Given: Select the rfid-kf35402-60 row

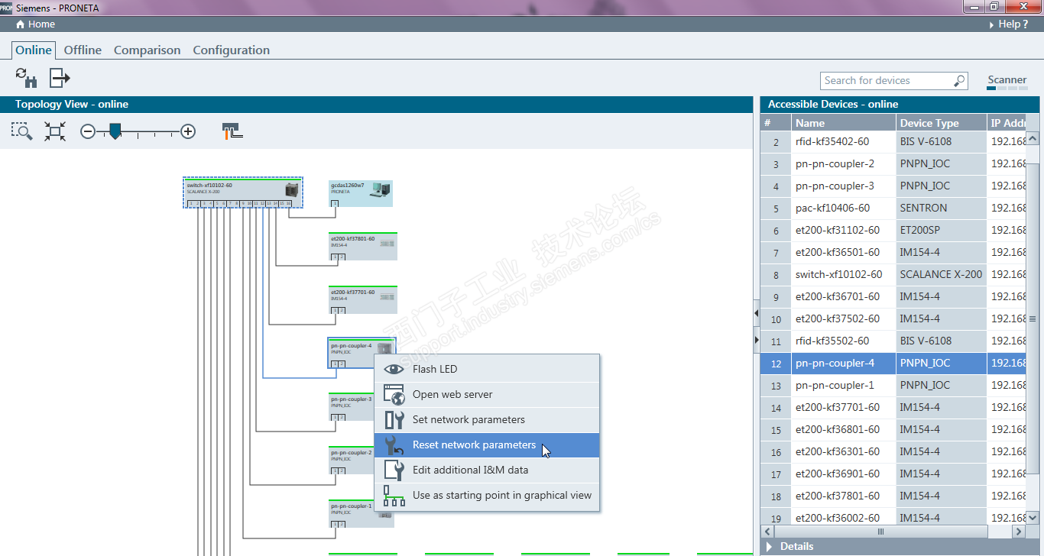Looking at the screenshot, I should 893,142.
